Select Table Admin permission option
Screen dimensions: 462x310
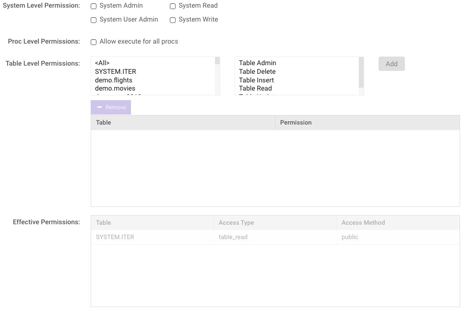coord(258,63)
